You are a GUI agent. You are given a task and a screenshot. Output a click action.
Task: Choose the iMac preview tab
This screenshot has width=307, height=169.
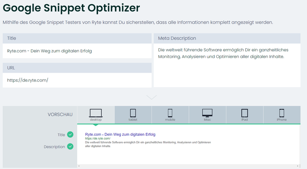coord(207,115)
